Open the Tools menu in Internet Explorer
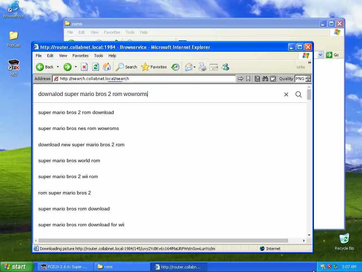 (x=99, y=56)
